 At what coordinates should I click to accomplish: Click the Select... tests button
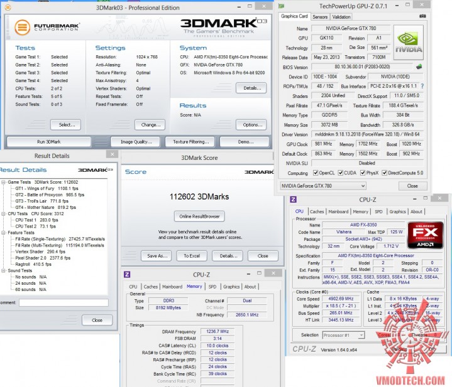[66, 125]
